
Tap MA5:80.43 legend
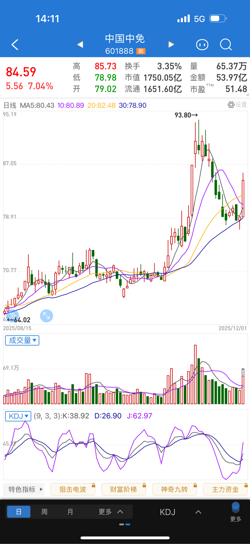[37, 105]
